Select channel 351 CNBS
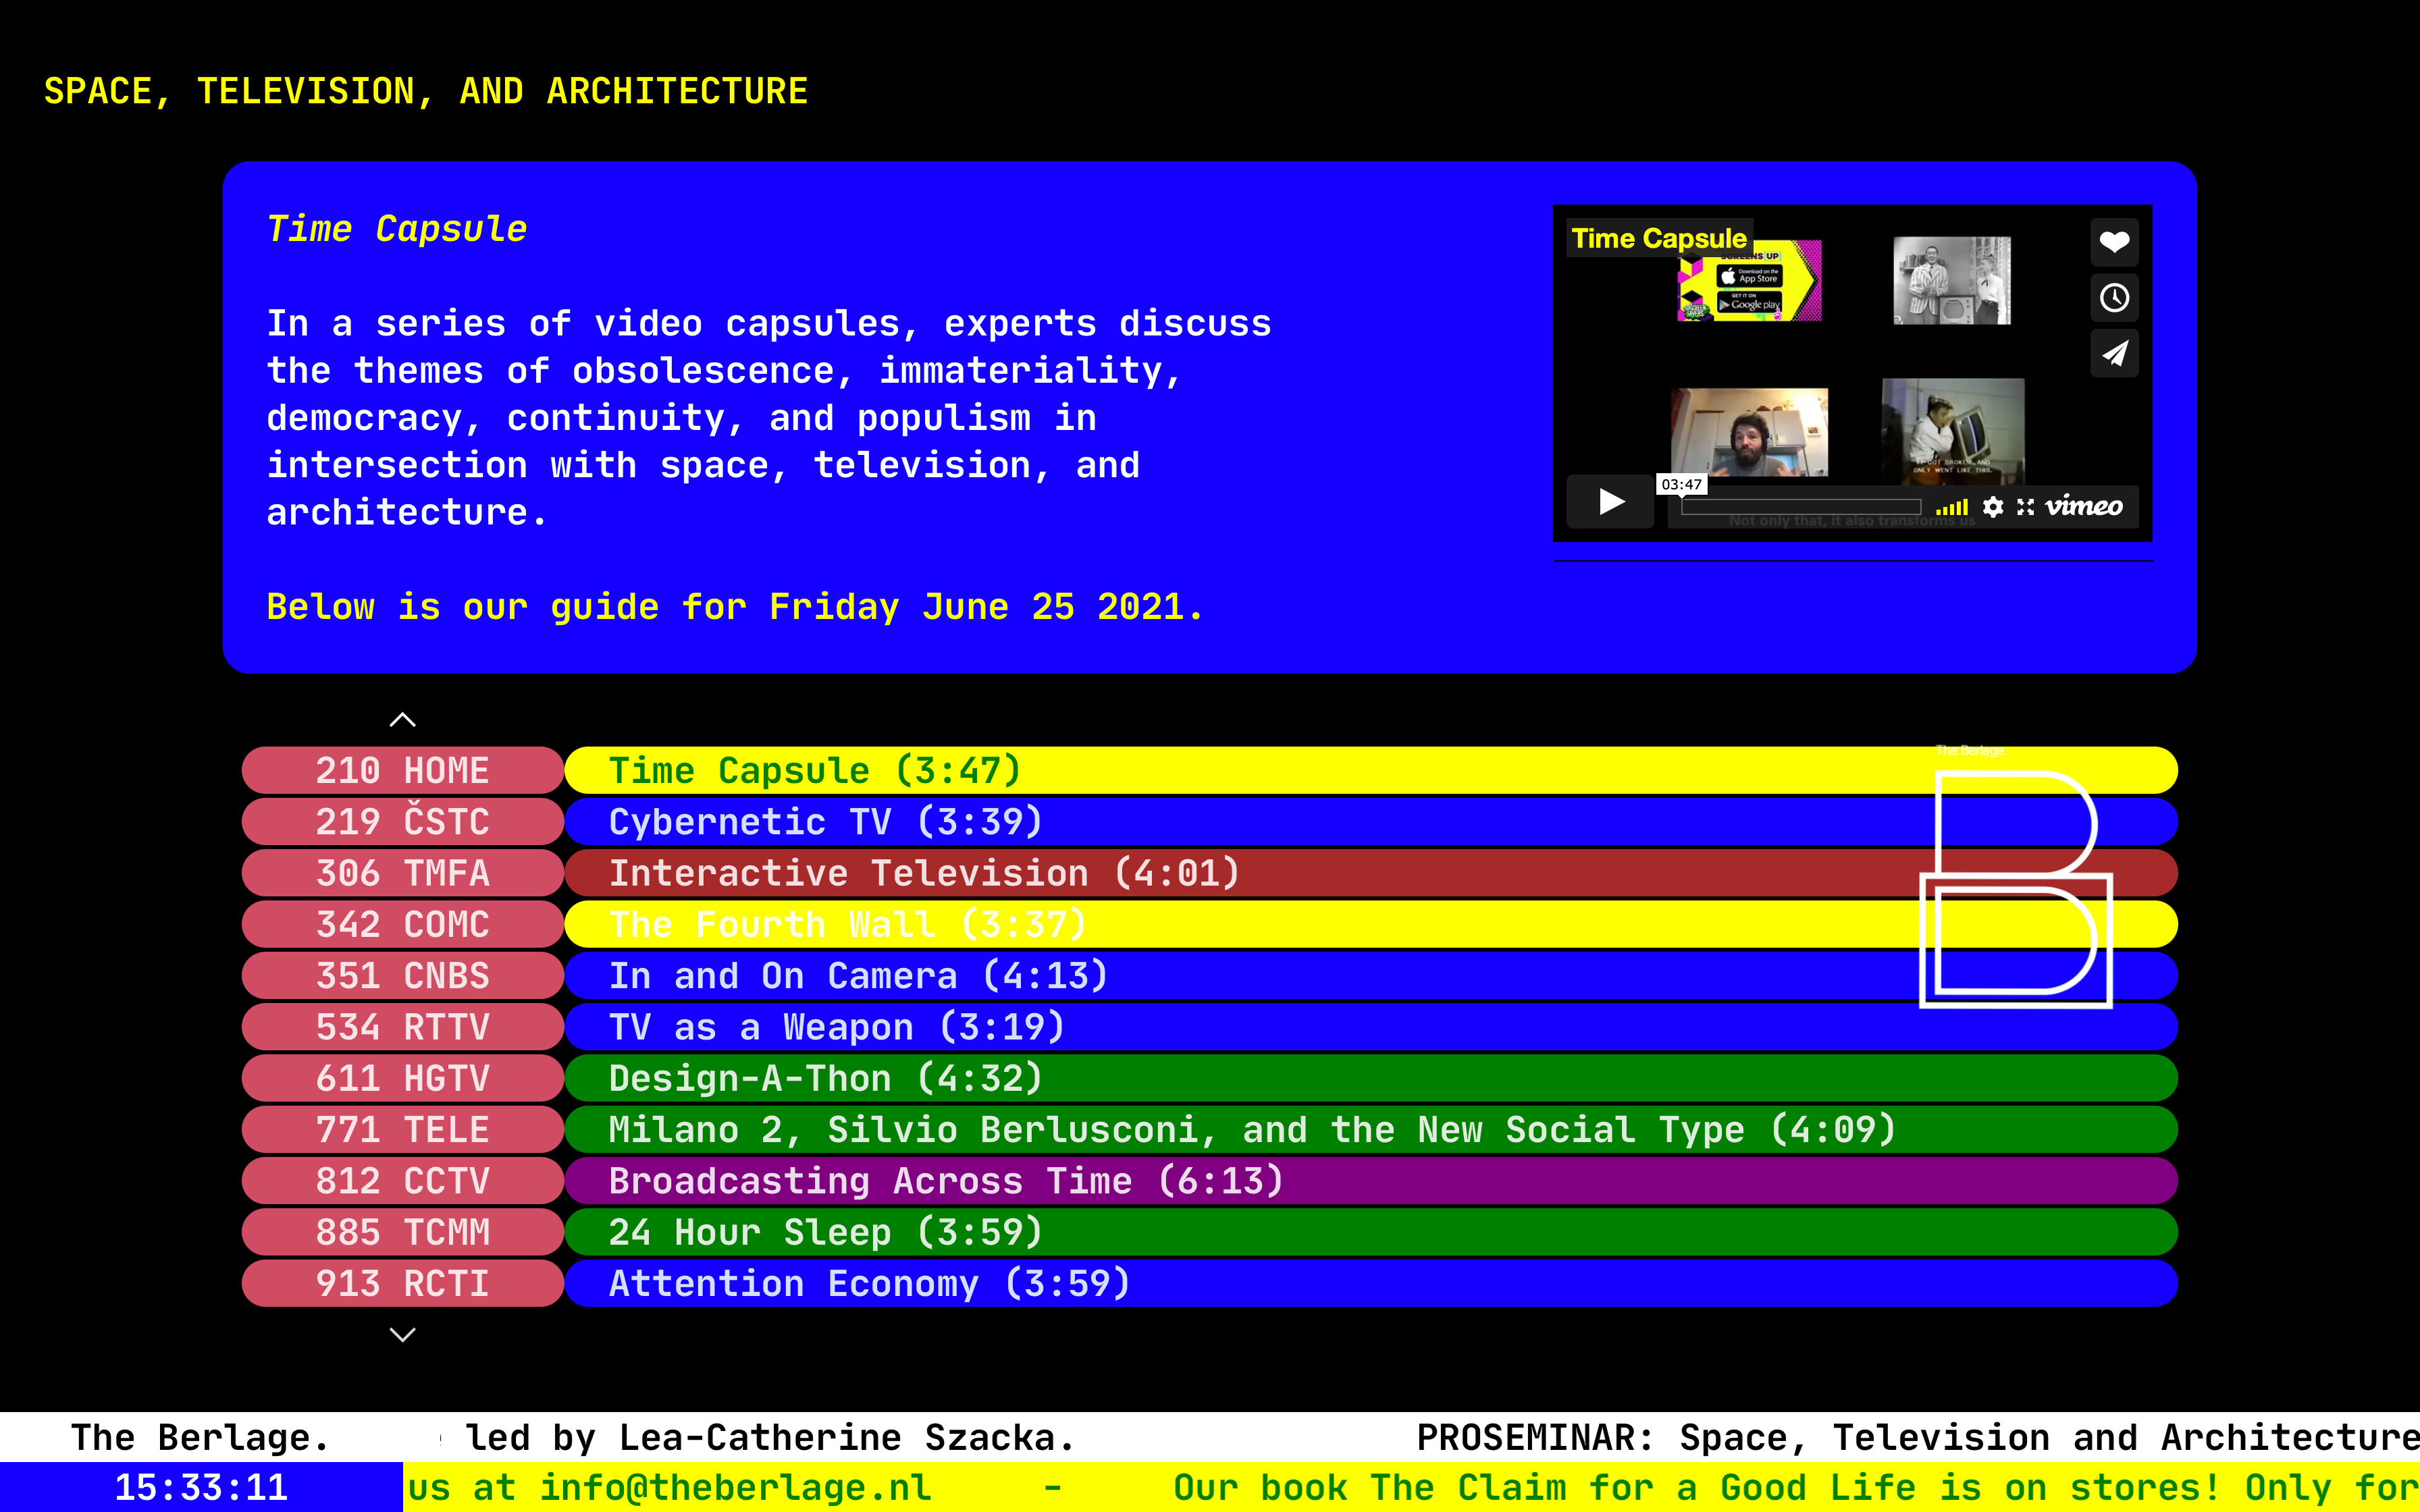Image resolution: width=2420 pixels, height=1512 pixels. (x=403, y=976)
